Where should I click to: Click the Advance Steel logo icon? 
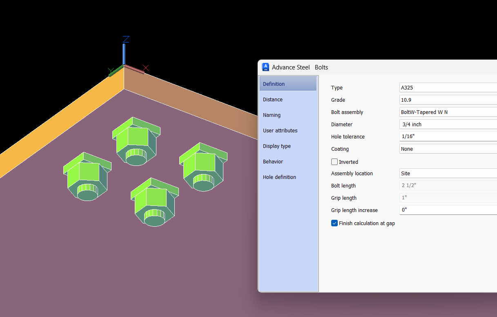click(265, 67)
